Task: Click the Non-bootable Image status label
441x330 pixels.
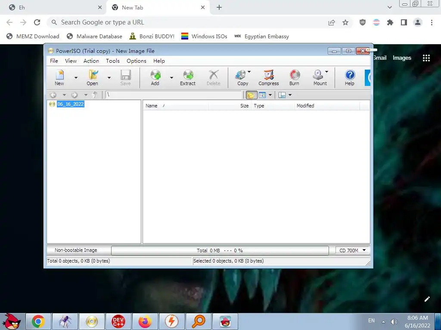Action: point(76,250)
